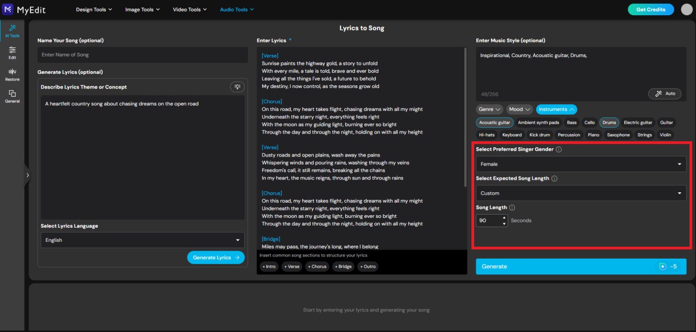This screenshot has width=696, height=332.
Task: Click the Get Credits button
Action: [x=651, y=9]
